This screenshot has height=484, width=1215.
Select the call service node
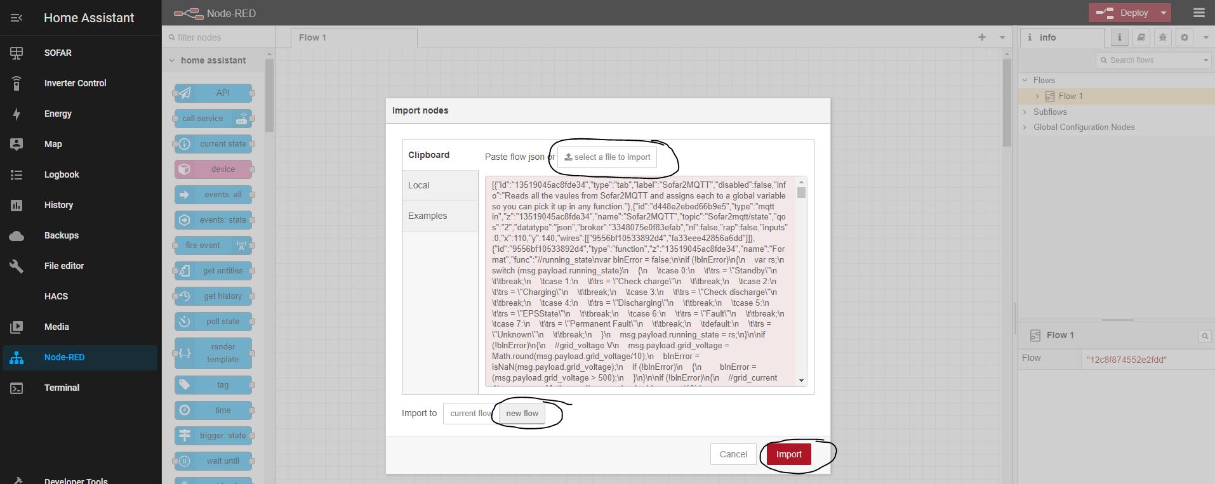click(x=213, y=118)
